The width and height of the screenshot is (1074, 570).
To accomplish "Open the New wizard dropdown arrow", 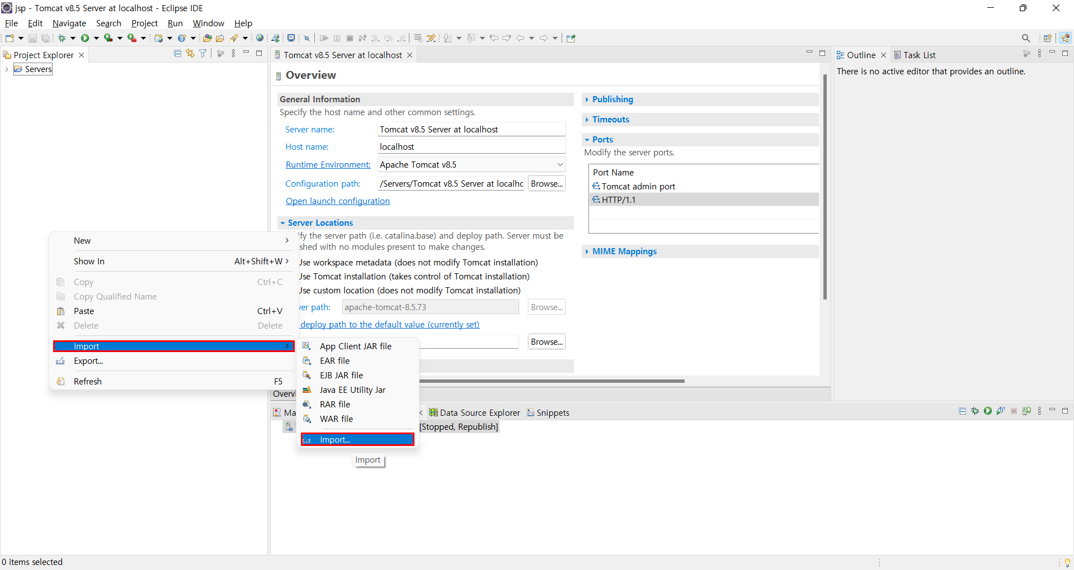I will click(x=21, y=38).
